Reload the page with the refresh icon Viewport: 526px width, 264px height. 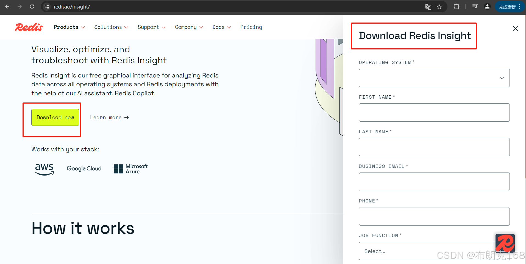(x=32, y=7)
